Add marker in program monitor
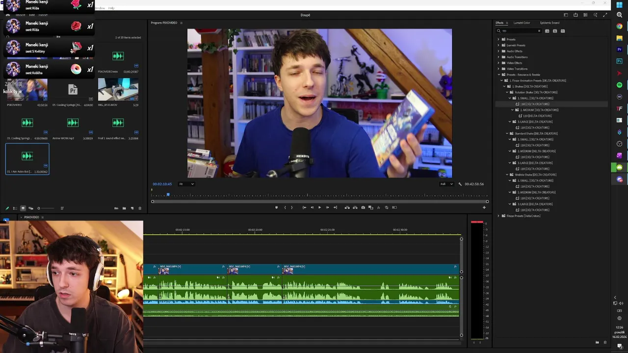Screen dimensions: 628x353 pyautogui.click(x=276, y=207)
